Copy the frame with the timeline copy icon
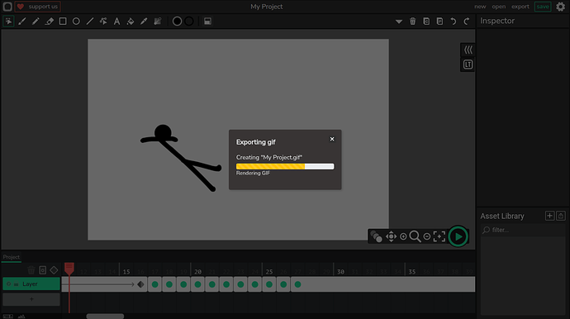Viewport: 570px width, 319px height. (42, 270)
